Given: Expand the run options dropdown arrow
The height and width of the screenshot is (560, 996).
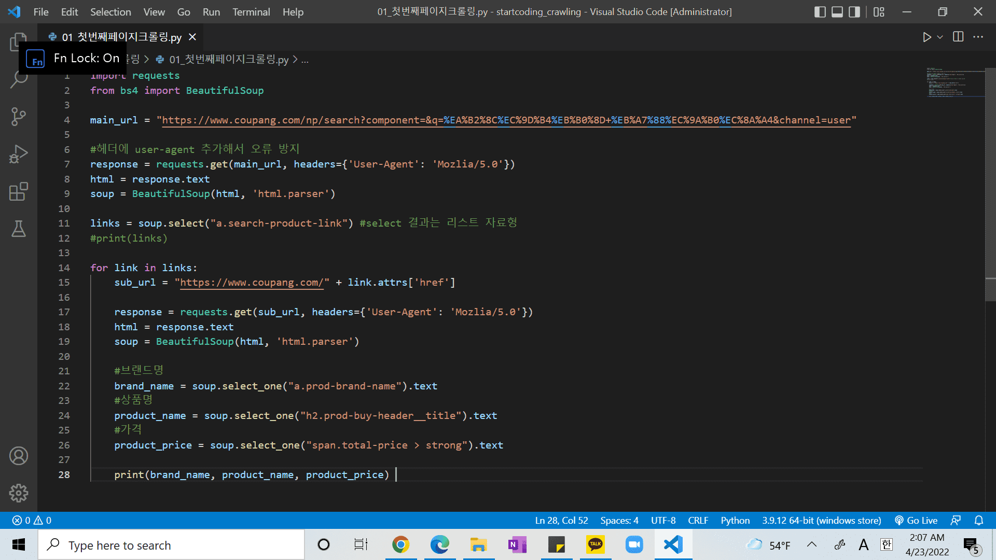Looking at the screenshot, I should 940,37.
